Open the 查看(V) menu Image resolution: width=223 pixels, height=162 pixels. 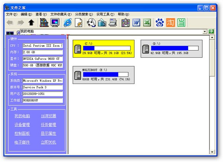(41, 14)
